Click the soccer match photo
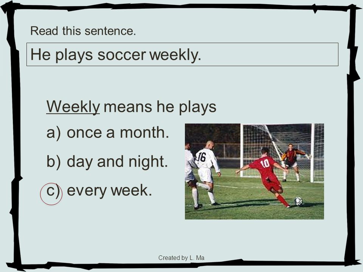This screenshot has height=272, width=363. pyautogui.click(x=254, y=172)
